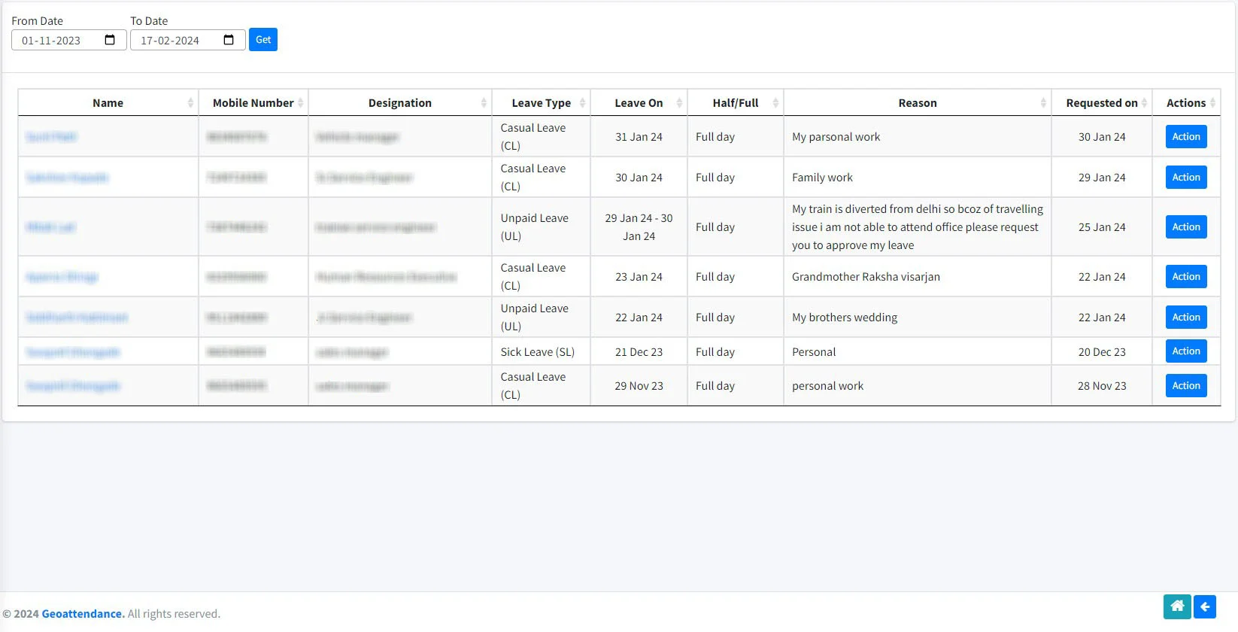The image size is (1238, 632).
Task: Sort by the Reason column header
Action: coord(917,103)
